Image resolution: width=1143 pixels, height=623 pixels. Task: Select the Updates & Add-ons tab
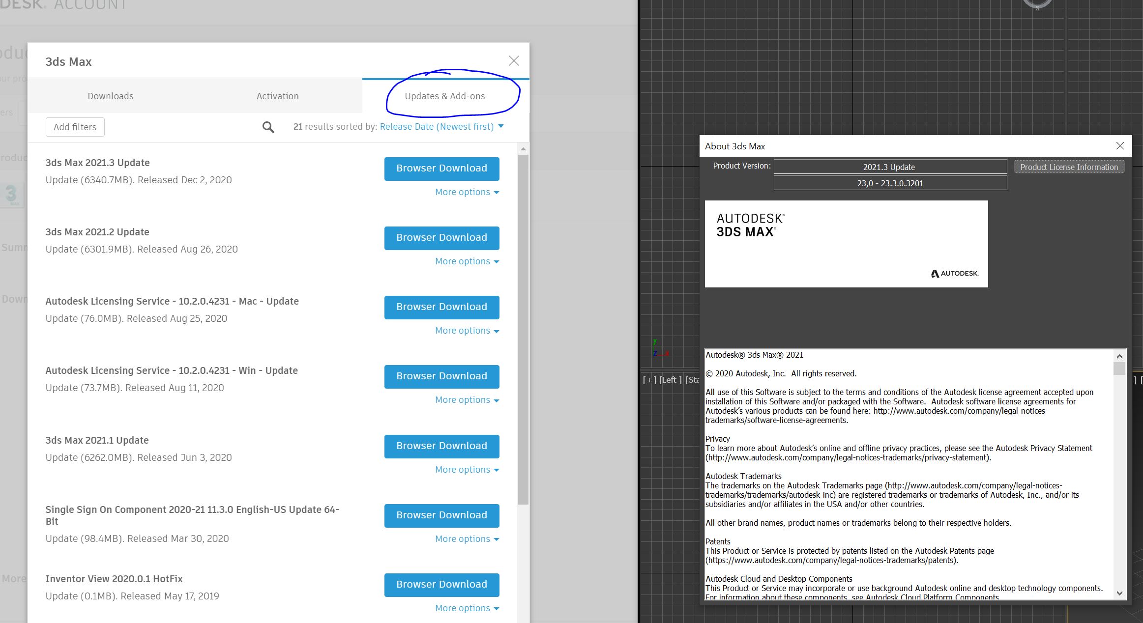[x=445, y=96]
